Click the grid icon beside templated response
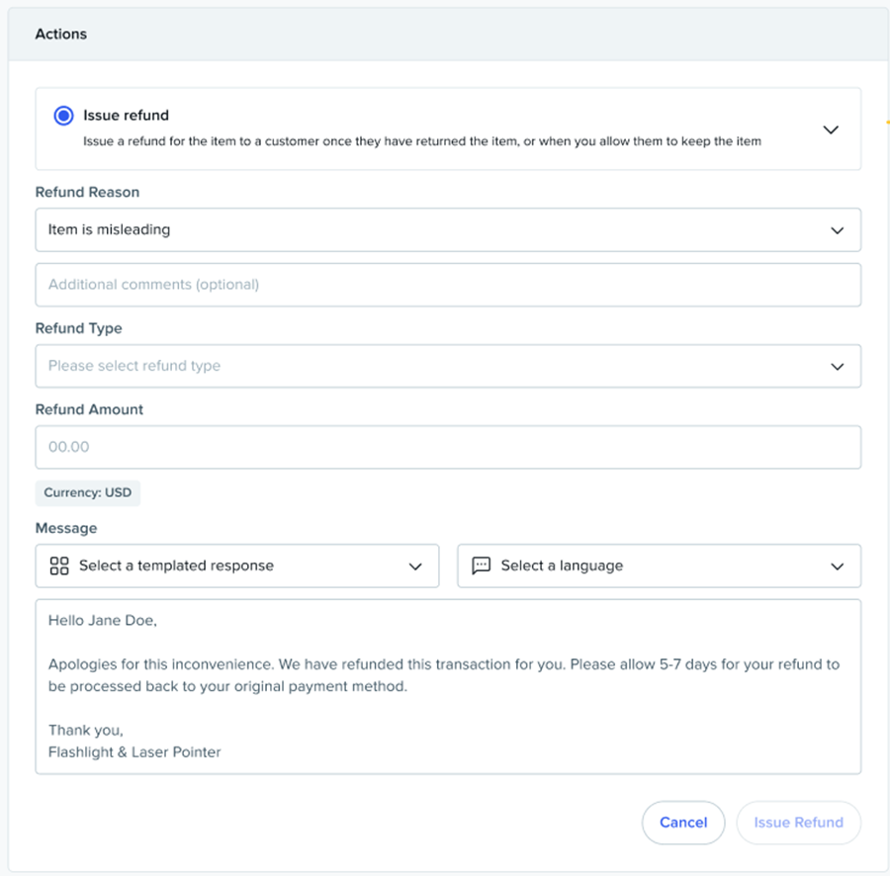Image resolution: width=890 pixels, height=876 pixels. click(59, 566)
